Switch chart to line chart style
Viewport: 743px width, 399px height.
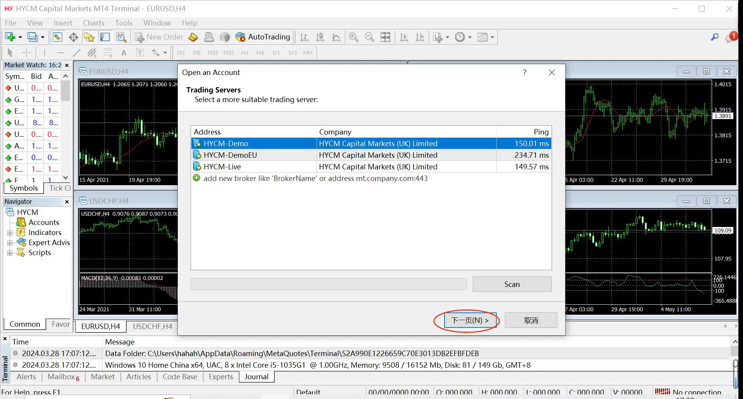point(336,37)
